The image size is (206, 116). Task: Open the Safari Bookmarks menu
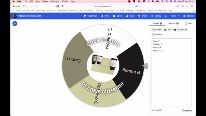[55, 1]
